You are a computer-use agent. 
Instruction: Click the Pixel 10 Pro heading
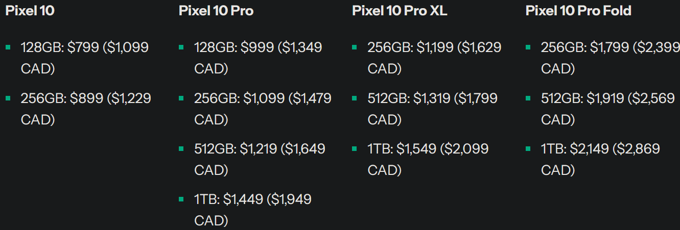[x=216, y=11]
